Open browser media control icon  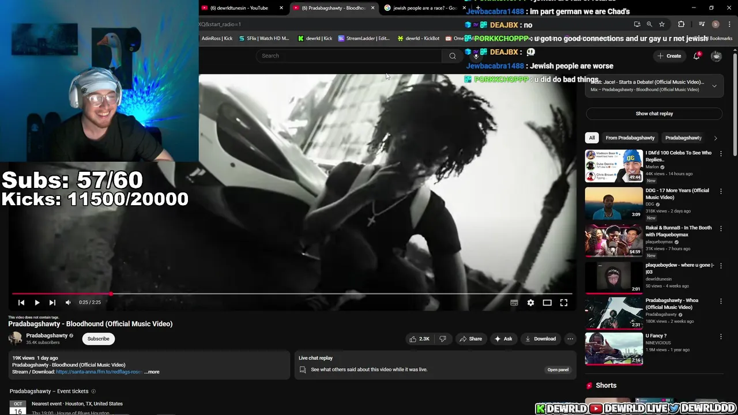(x=701, y=24)
